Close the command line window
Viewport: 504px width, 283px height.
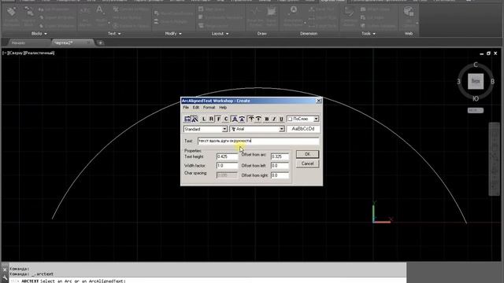[5, 270]
